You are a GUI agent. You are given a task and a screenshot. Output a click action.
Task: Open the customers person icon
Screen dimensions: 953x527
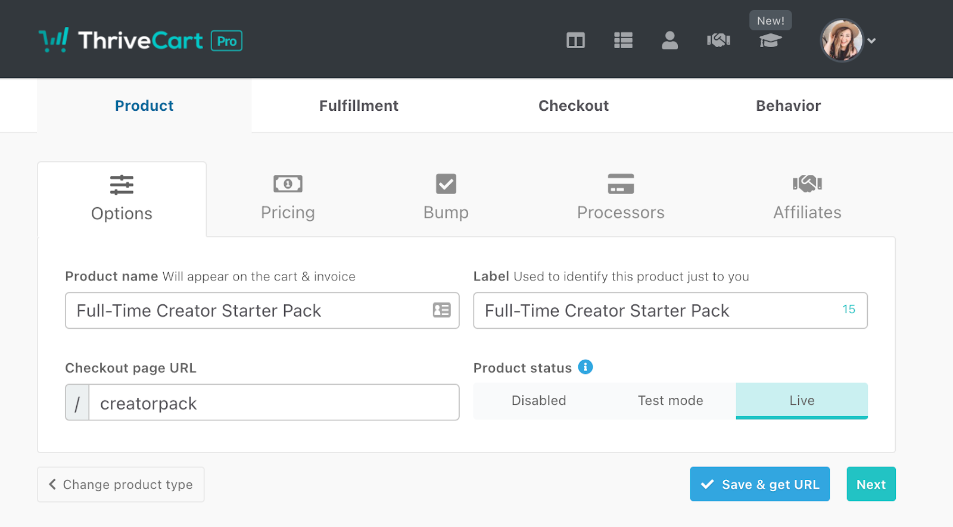(669, 40)
